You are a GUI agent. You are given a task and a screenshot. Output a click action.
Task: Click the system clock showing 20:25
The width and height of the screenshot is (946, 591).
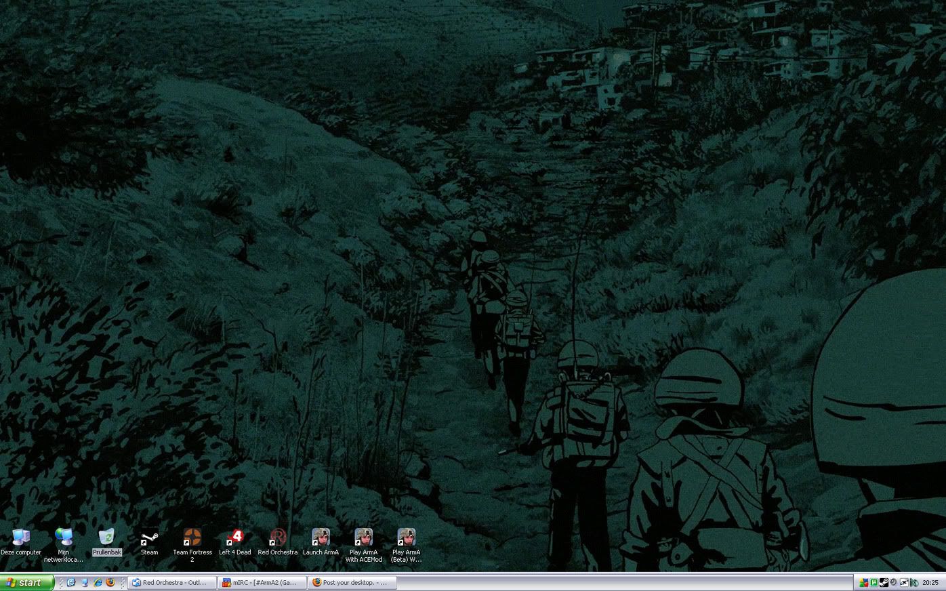pos(930,583)
